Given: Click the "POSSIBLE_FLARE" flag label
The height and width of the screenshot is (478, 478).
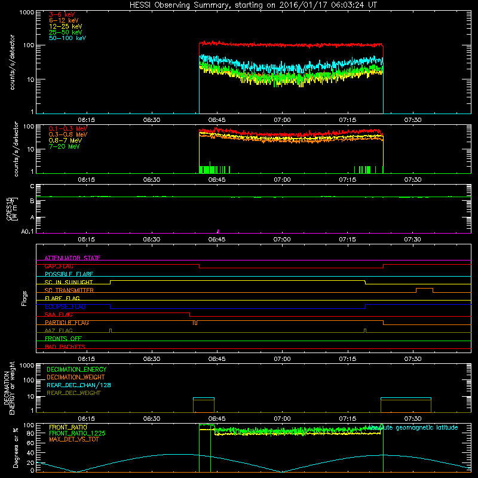Looking at the screenshot, I should [69, 274].
